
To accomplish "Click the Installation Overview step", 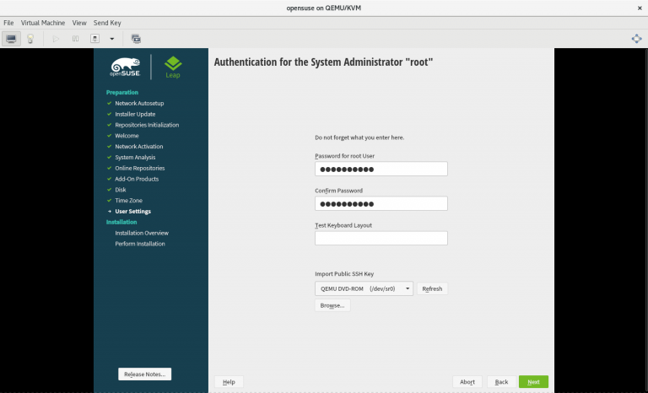I will pos(142,233).
